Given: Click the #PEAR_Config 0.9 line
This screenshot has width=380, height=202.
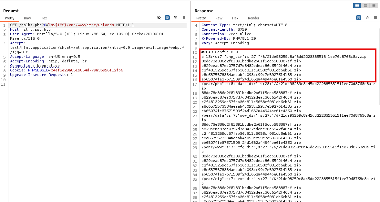Looking at the screenshot, I should [220, 52].
